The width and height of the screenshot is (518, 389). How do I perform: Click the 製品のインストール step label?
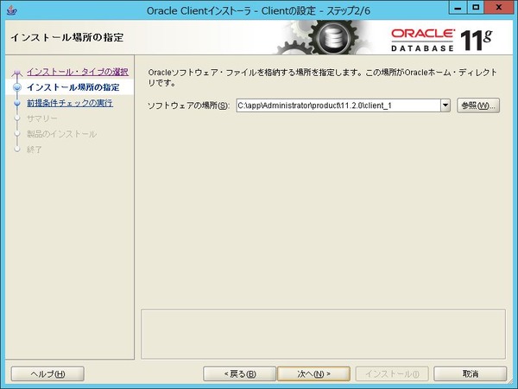62,134
